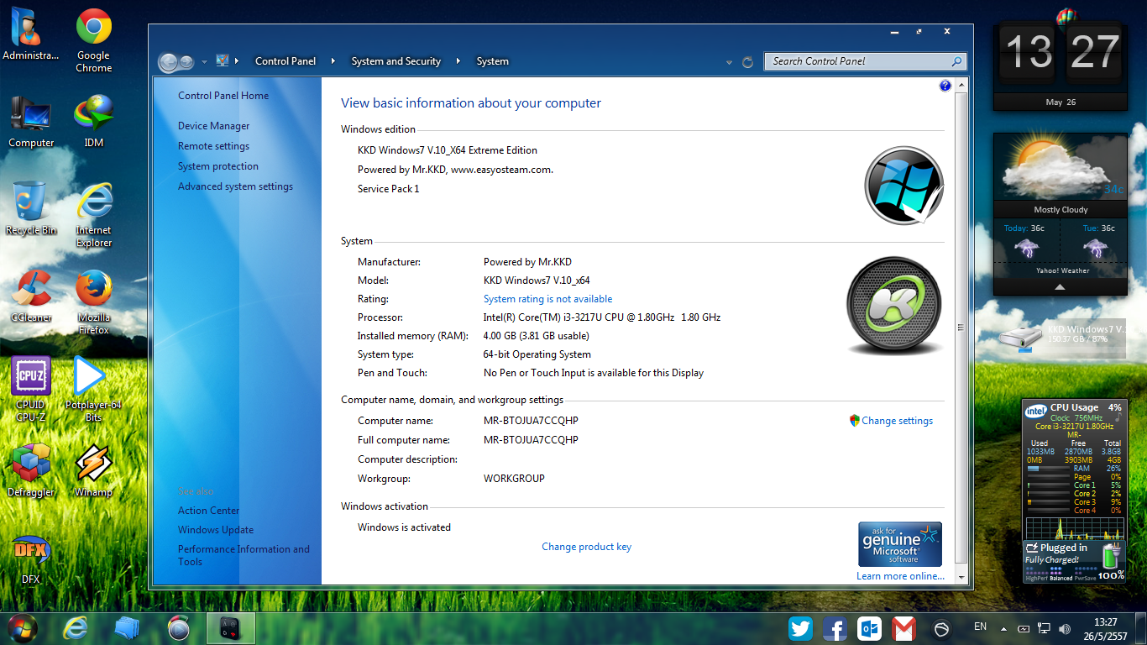Open Performance Information and Tools link
The width and height of the screenshot is (1147, 645).
(244, 555)
